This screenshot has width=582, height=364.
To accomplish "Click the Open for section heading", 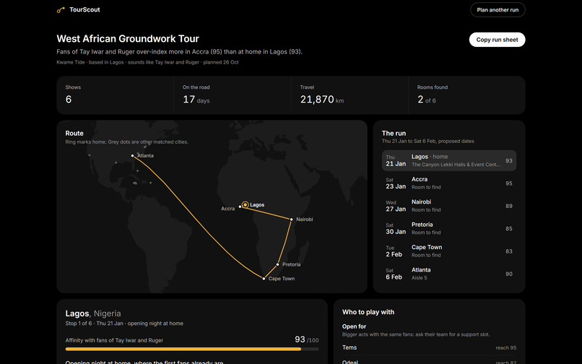I will (x=354, y=326).
